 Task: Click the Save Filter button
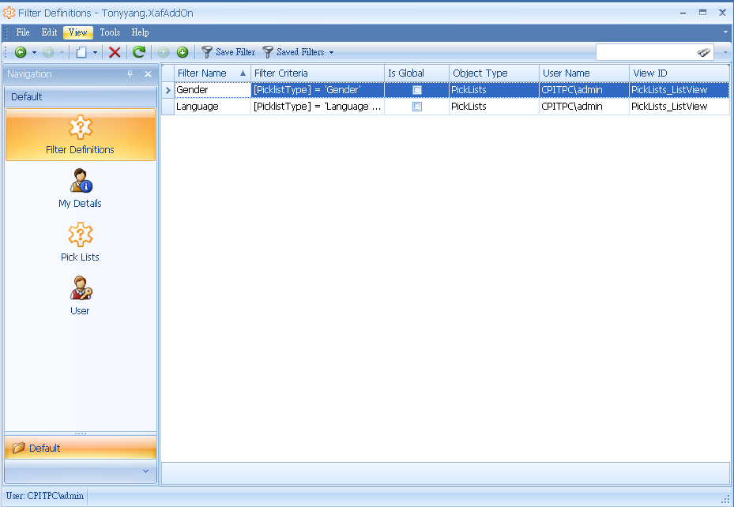228,52
